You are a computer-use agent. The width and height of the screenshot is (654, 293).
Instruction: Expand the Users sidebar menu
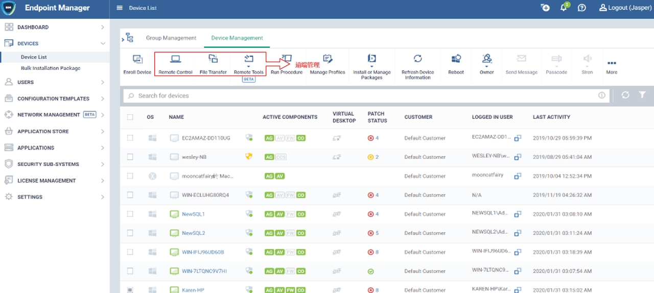click(x=55, y=82)
